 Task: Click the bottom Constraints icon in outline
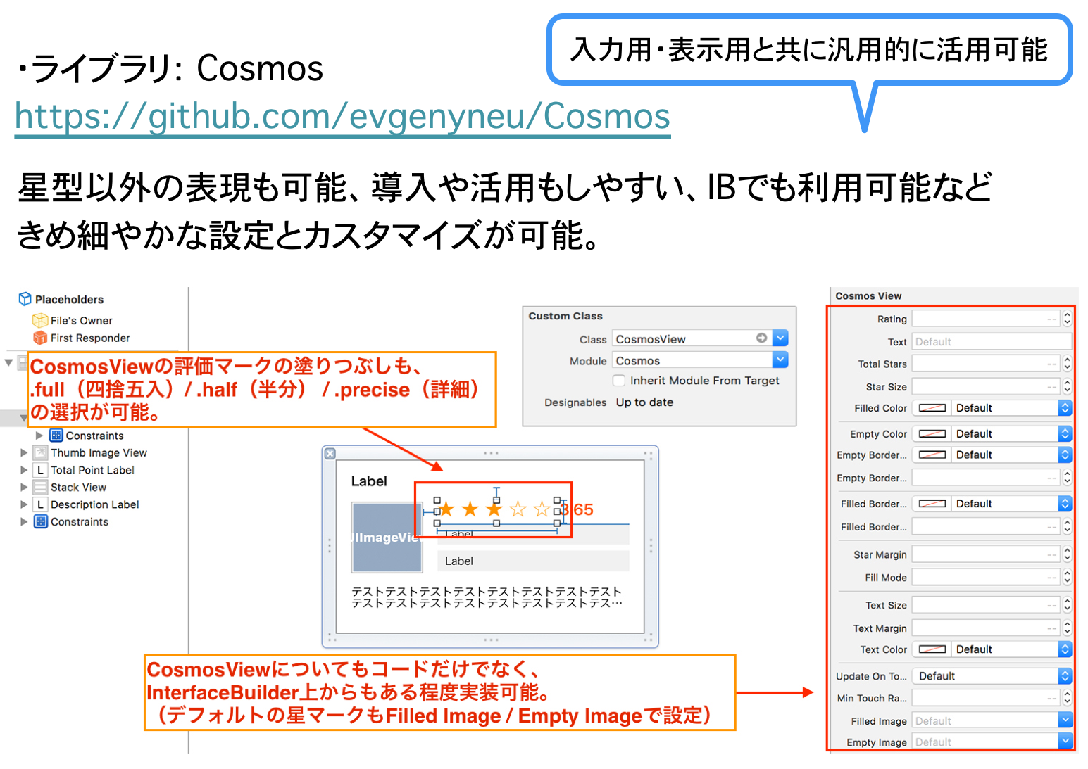click(x=41, y=521)
